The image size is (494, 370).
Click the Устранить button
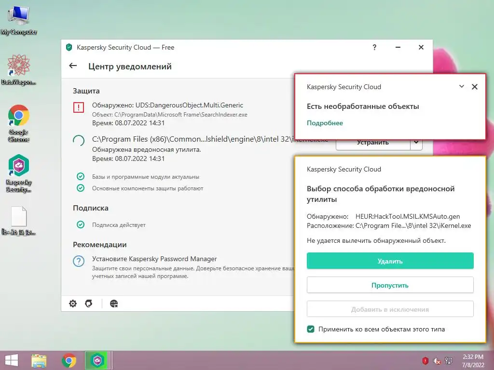coord(373,143)
